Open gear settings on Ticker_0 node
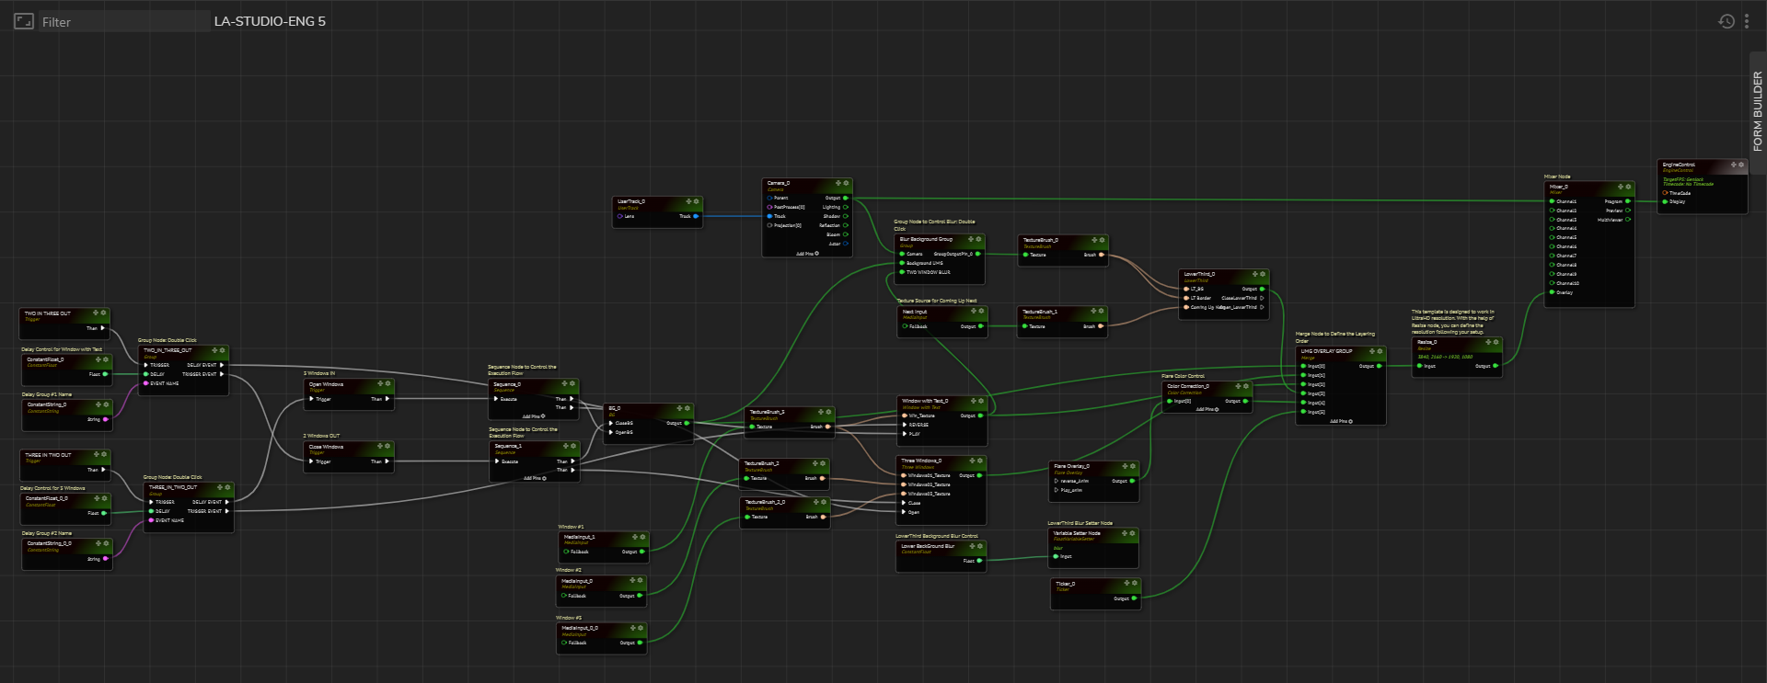 coord(1134,584)
